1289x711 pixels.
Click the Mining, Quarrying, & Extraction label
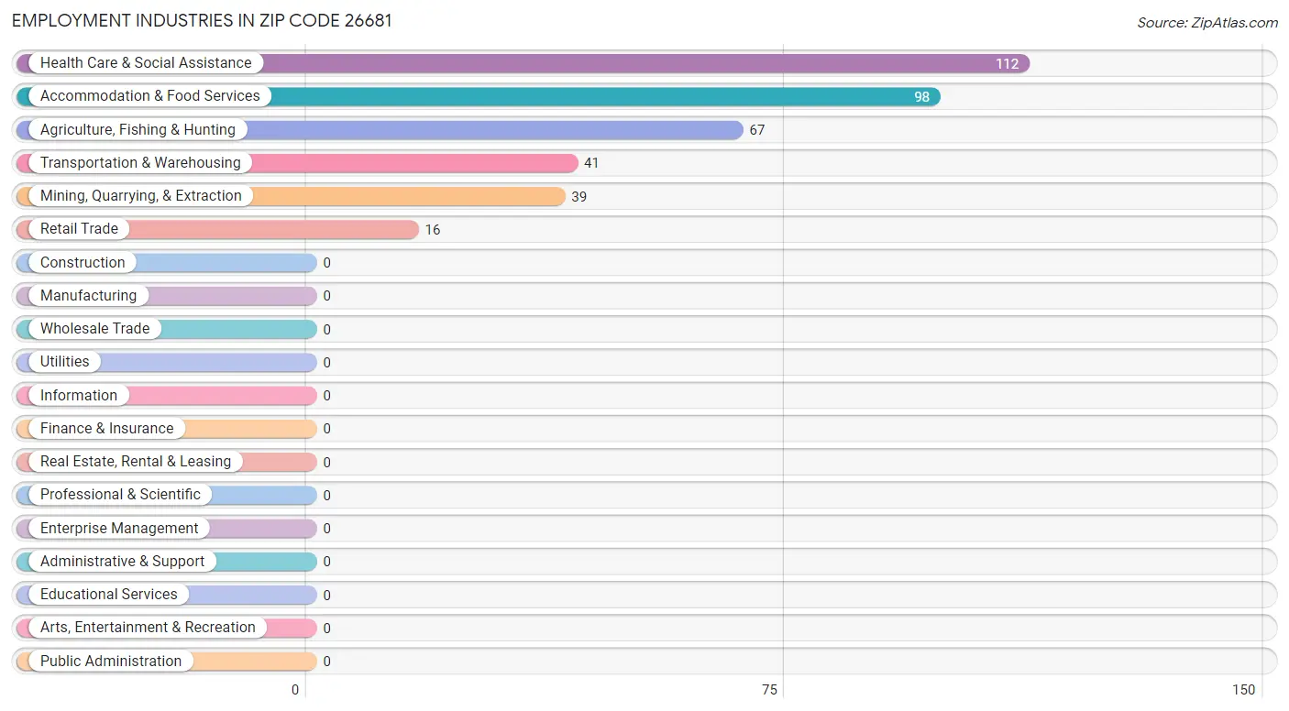tap(141, 196)
